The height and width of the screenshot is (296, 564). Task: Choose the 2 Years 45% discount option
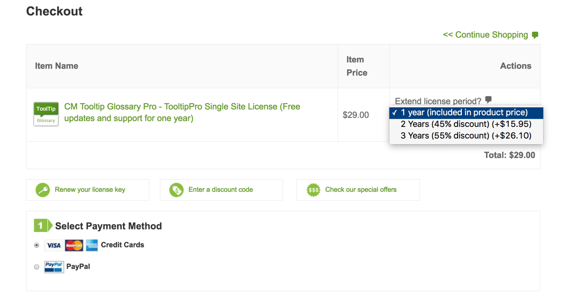pos(466,124)
